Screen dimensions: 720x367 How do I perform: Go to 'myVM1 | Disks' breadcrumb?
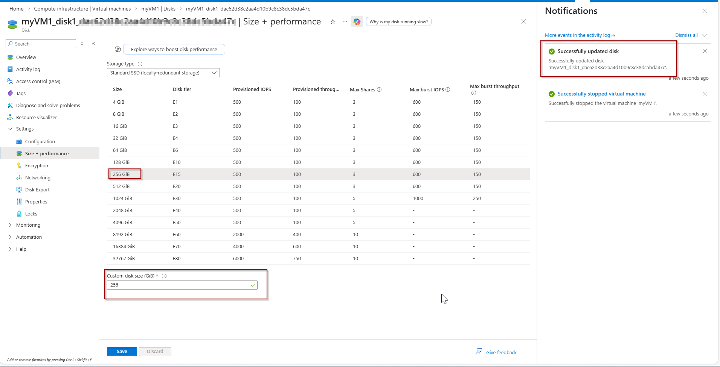click(159, 9)
